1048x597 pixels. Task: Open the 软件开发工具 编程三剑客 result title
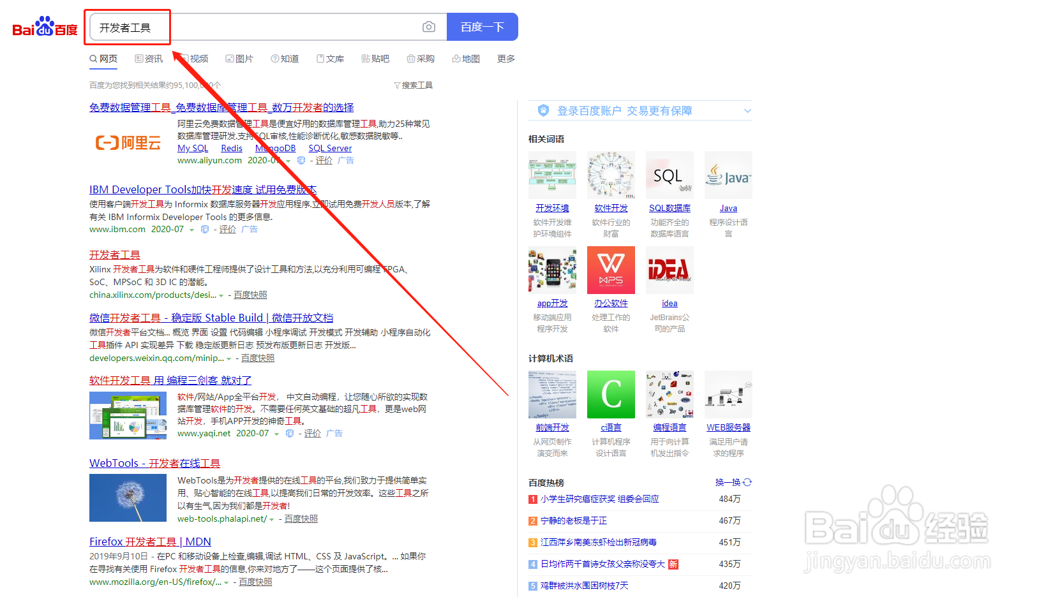170,380
